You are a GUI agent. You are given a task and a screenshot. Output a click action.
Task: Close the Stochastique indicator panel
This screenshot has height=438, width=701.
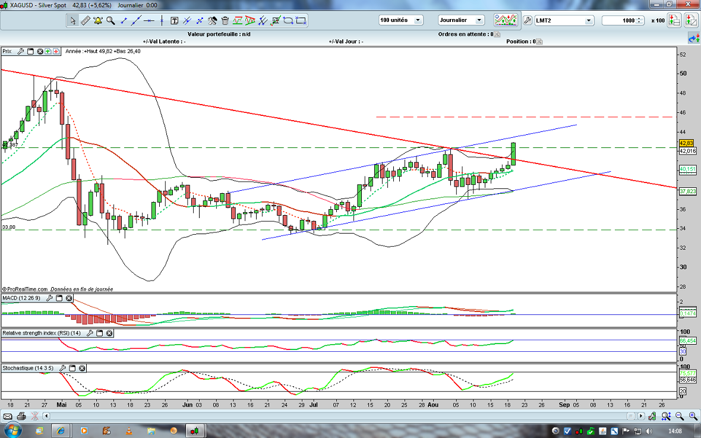click(x=82, y=368)
